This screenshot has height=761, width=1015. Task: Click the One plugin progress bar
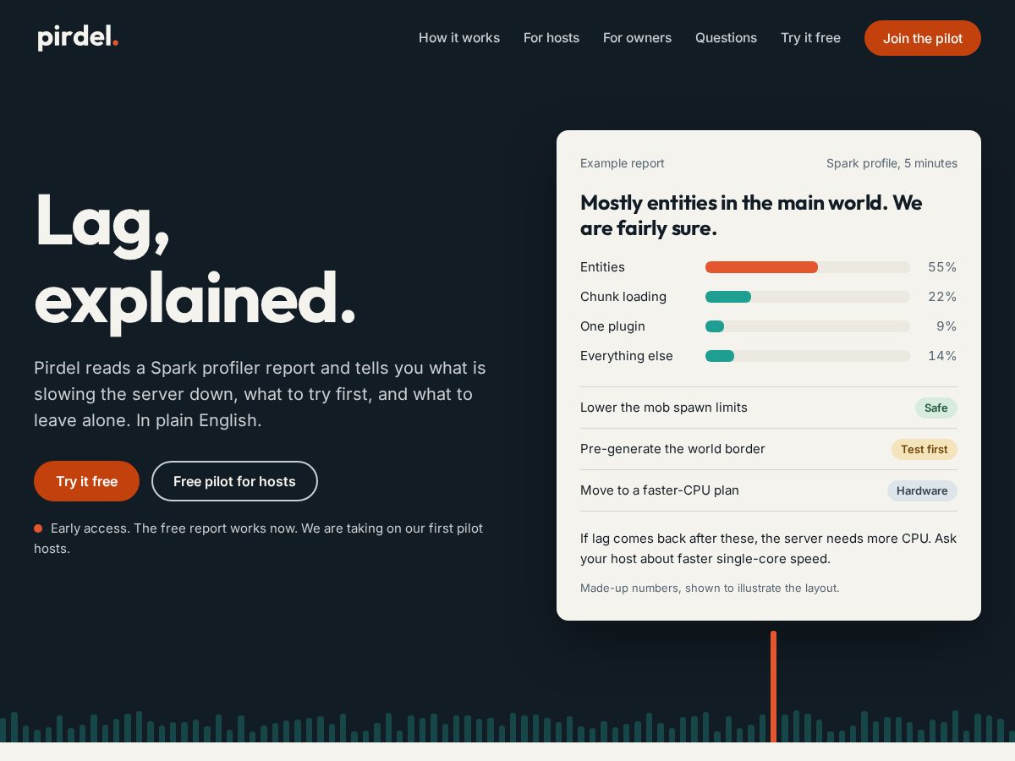pos(808,326)
